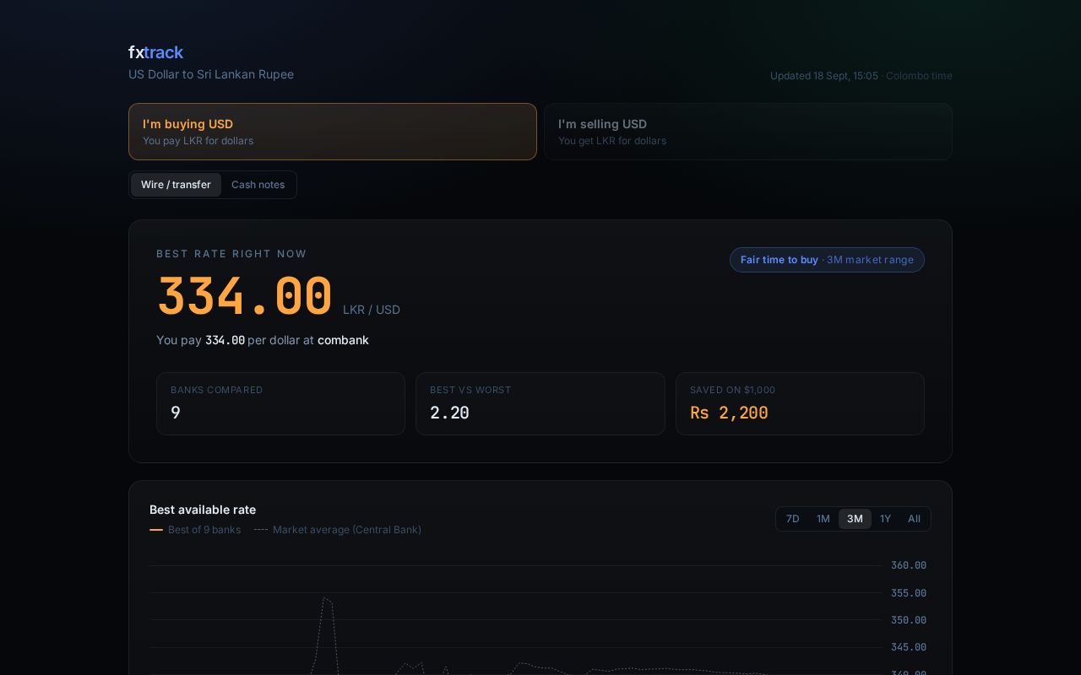Click the Rs 2,200 savings value

(729, 413)
